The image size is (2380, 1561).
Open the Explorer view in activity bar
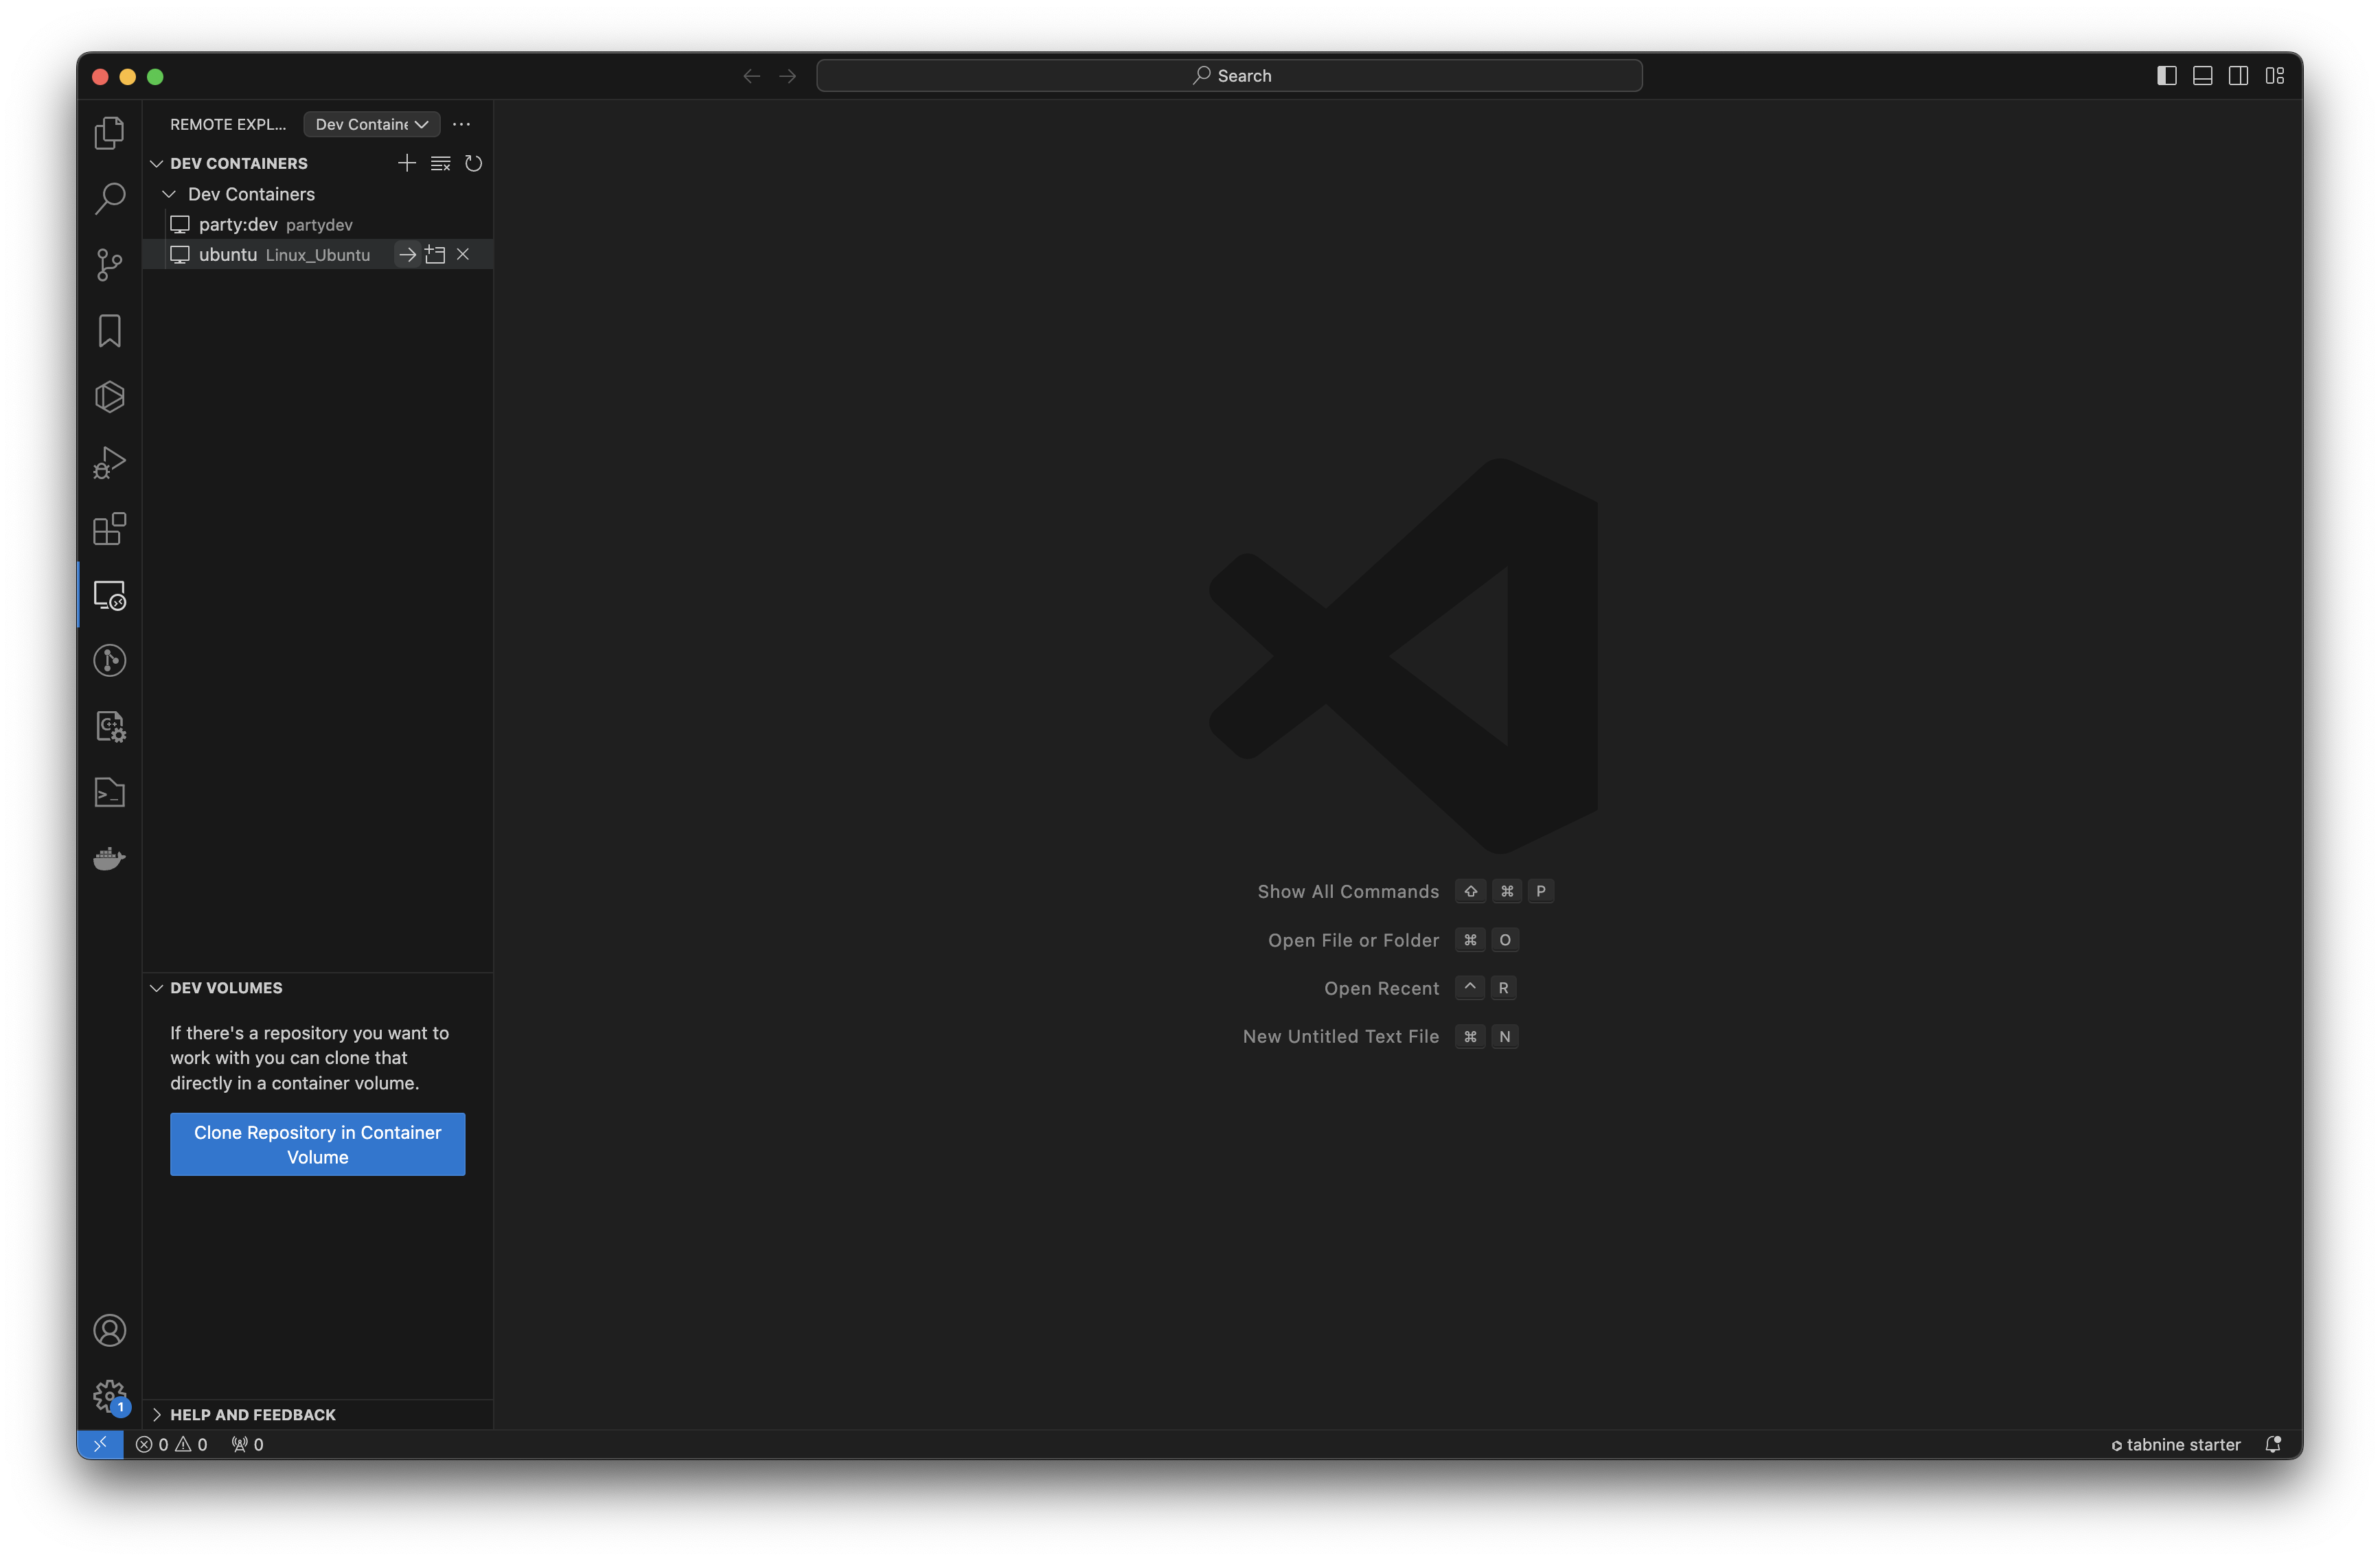[x=109, y=132]
